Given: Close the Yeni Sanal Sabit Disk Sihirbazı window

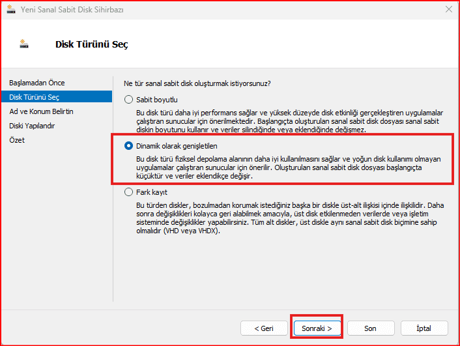Looking at the screenshot, I should pyautogui.click(x=449, y=10).
